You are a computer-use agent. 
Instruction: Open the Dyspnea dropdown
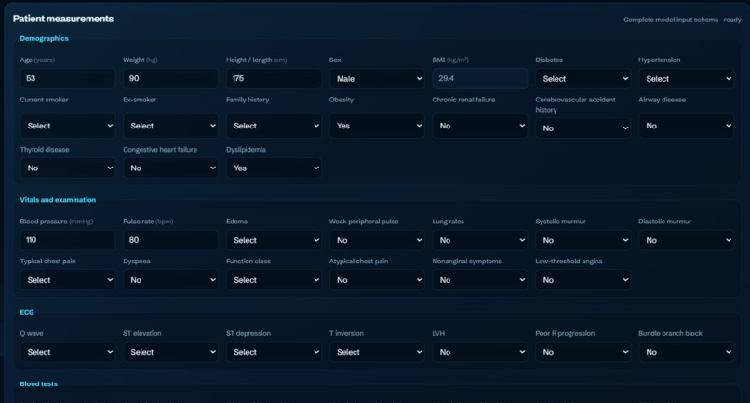click(x=170, y=279)
